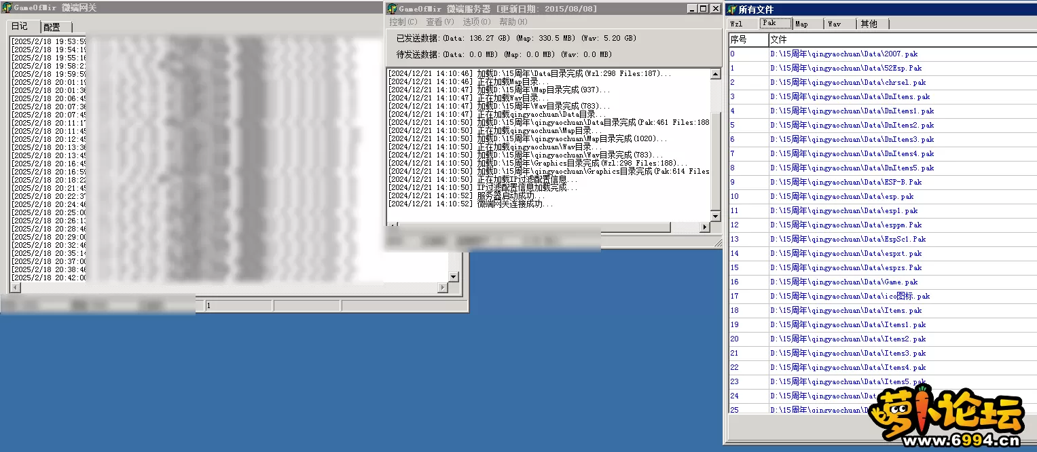Select the Items4.pak file row
The width and height of the screenshot is (1037, 452).
coord(881,367)
